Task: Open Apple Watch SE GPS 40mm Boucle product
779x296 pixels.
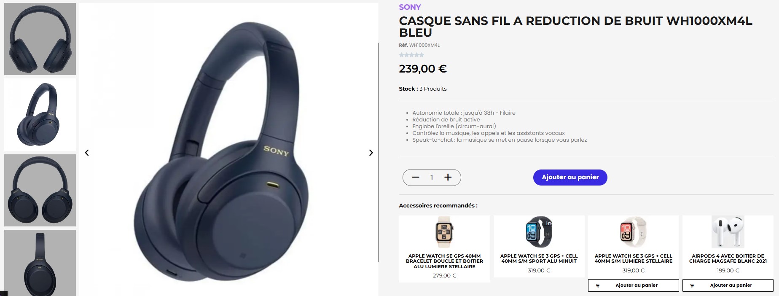Action: coord(444,261)
